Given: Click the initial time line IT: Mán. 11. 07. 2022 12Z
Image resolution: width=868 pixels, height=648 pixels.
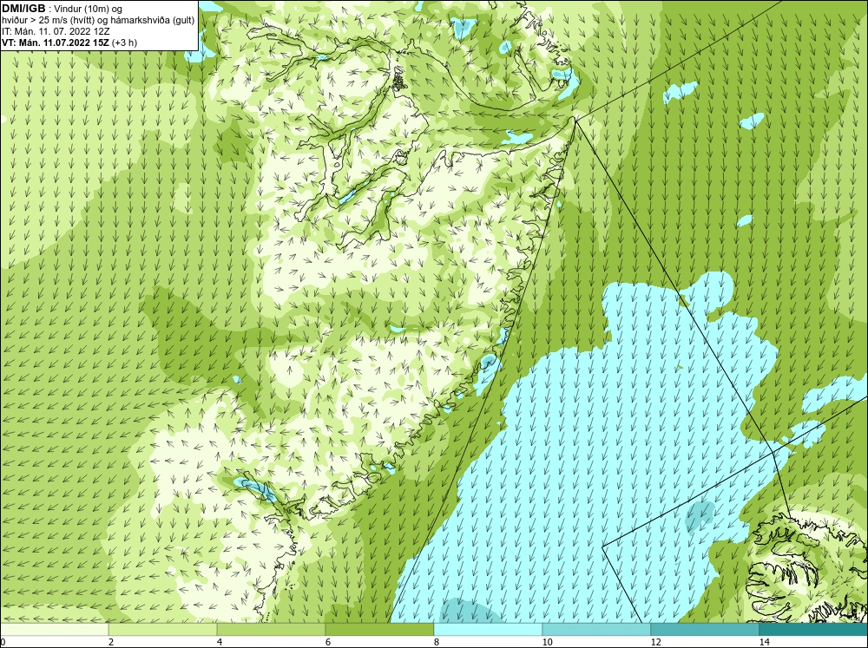Looking at the screenshot, I should tap(56, 31).
